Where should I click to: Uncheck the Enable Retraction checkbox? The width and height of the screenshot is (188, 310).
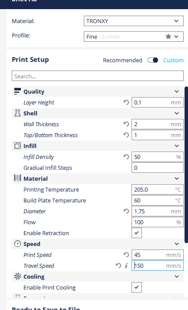(137, 233)
